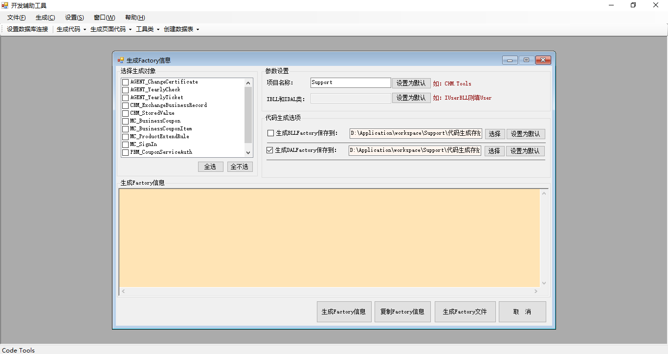Click the BLLFactory save path field
668x354 pixels.
pos(416,133)
